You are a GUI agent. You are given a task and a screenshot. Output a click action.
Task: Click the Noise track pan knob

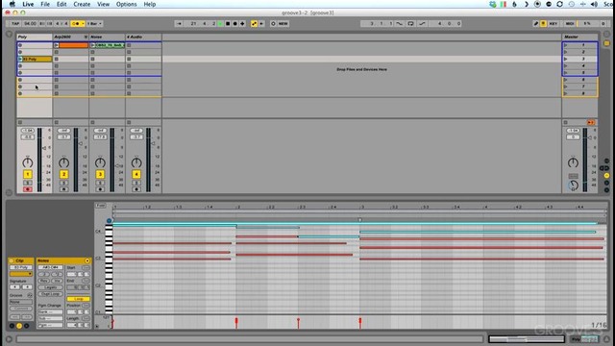100,162
